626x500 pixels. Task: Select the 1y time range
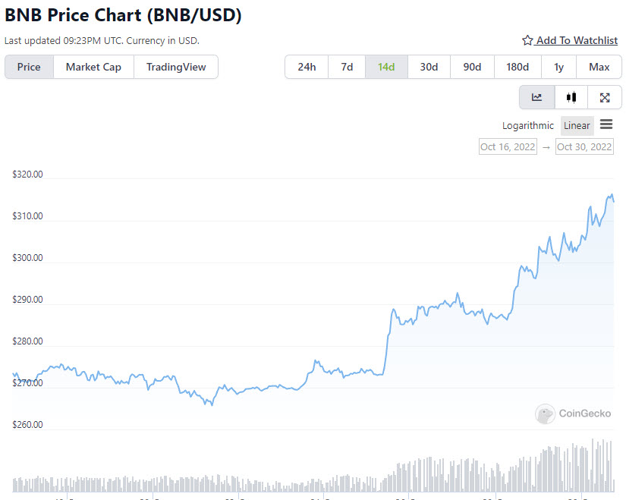559,67
